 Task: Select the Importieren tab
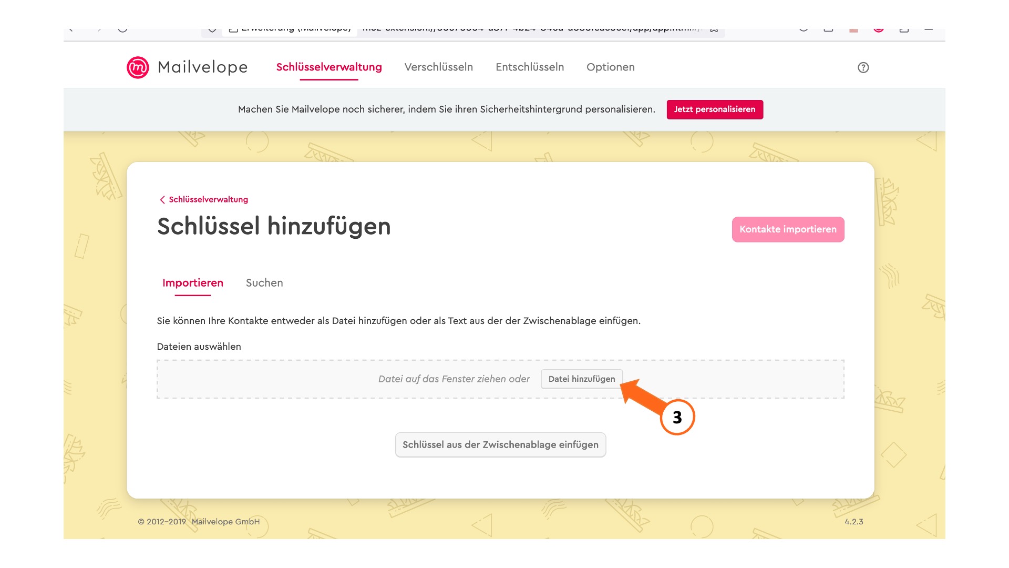point(193,283)
